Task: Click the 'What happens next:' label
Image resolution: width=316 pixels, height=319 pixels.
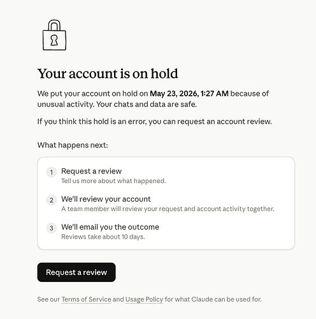Action: click(x=73, y=145)
